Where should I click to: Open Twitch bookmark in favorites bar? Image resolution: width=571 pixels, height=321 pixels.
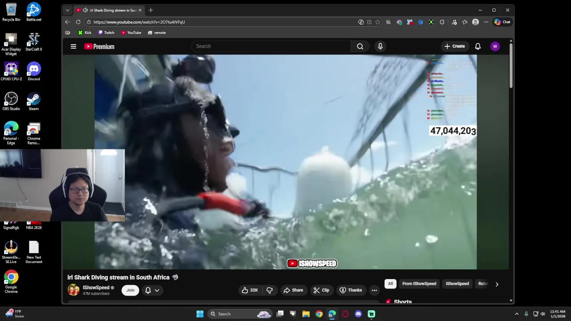click(x=106, y=33)
